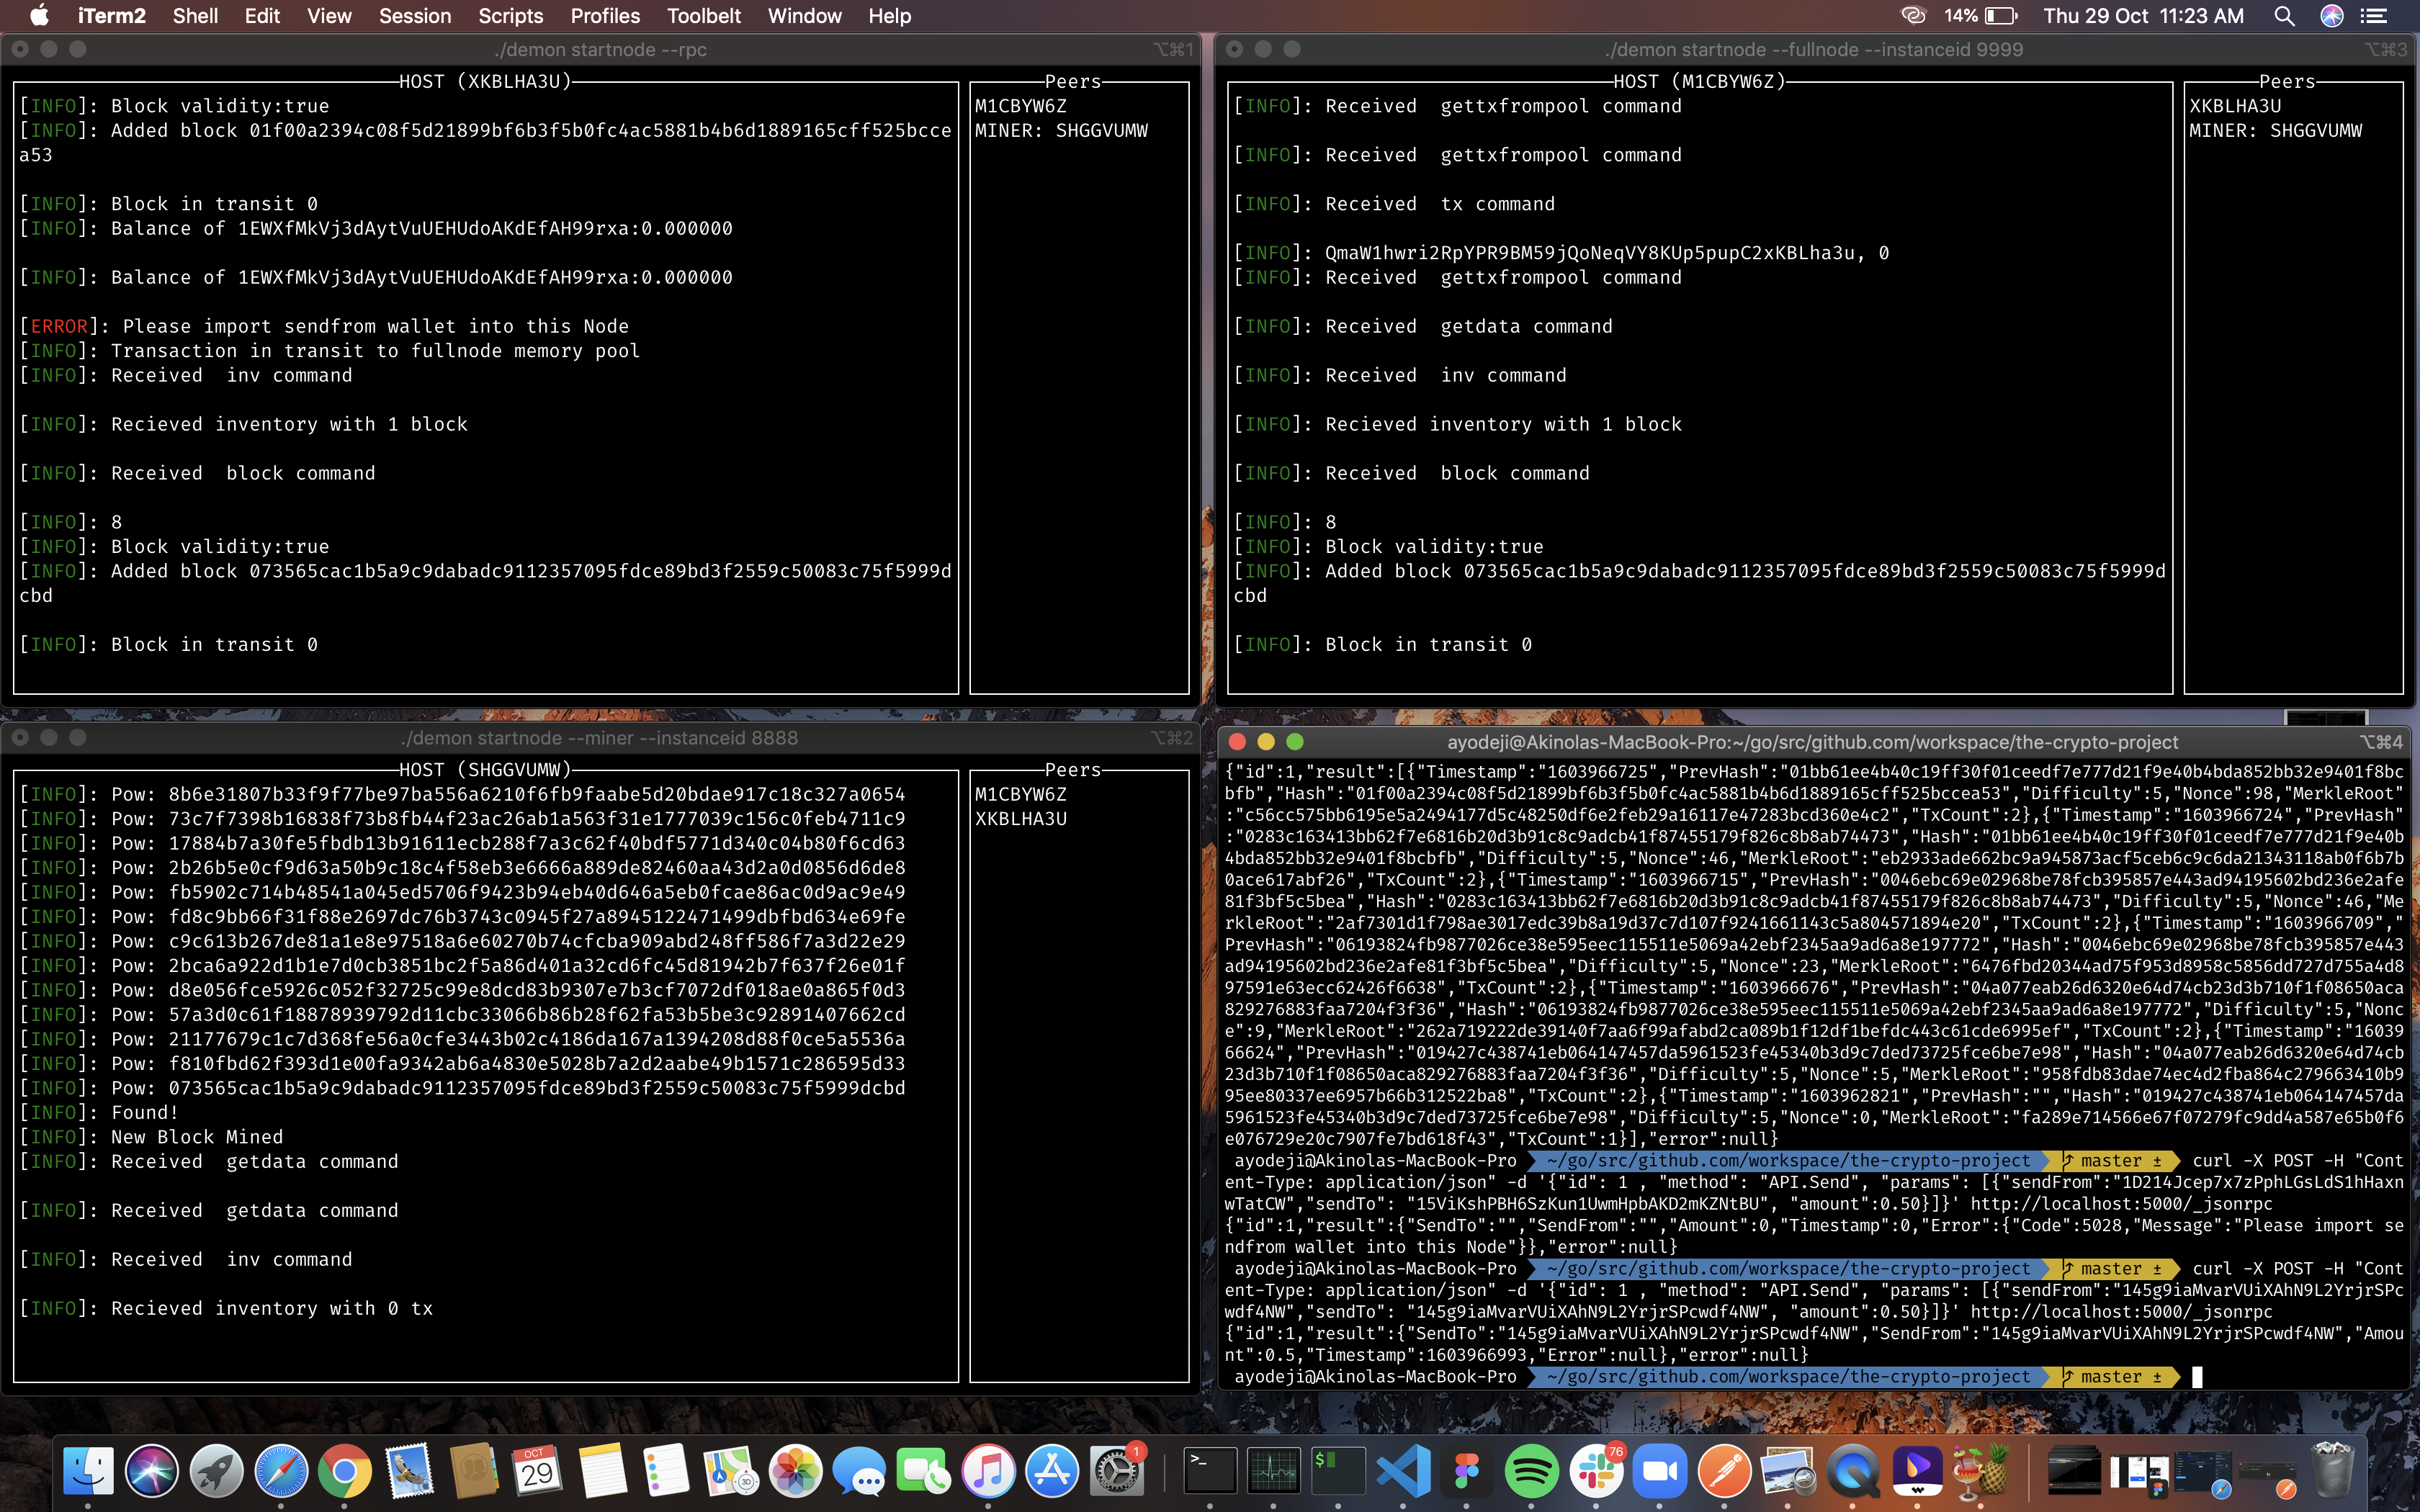
Task: Launch Postman from the dock
Action: click(1725, 1471)
